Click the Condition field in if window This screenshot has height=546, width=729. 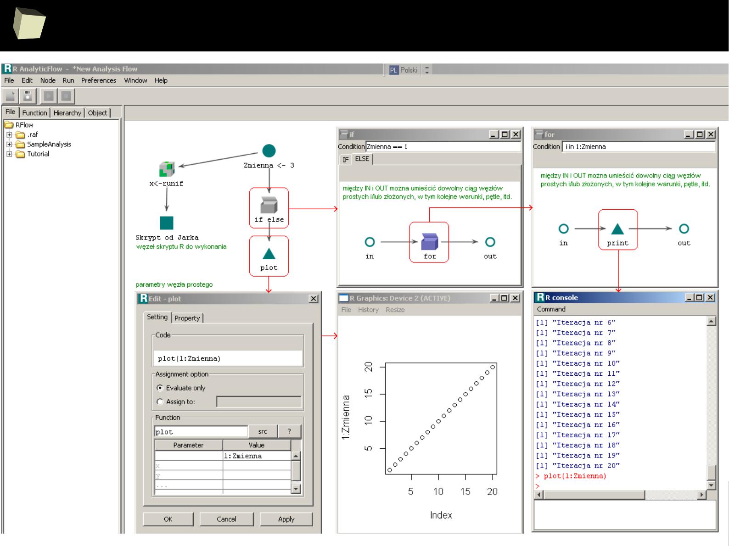443,147
